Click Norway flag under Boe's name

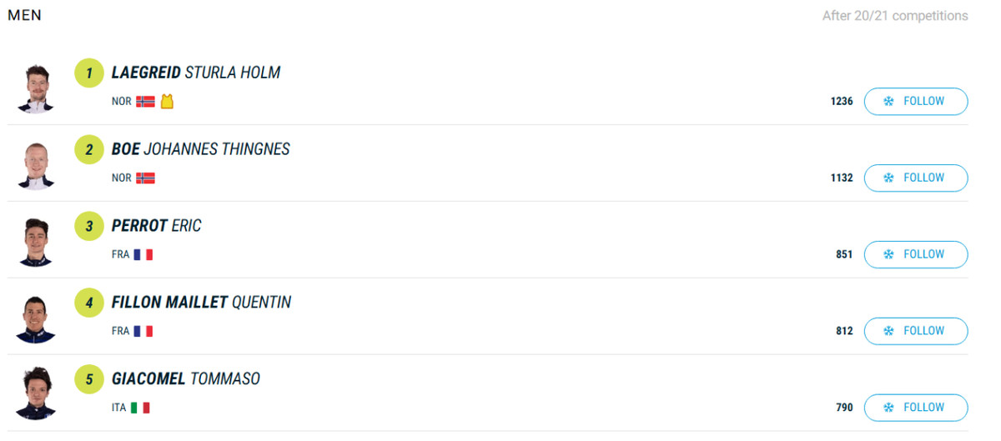point(145,178)
